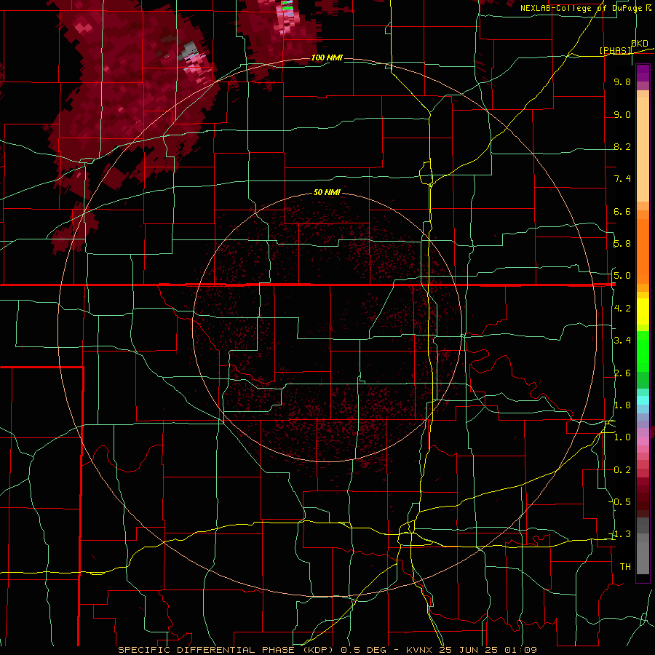Viewport: 655px width, 655px height.
Task: Click the 4.2 value on color scale
Action: (x=622, y=309)
